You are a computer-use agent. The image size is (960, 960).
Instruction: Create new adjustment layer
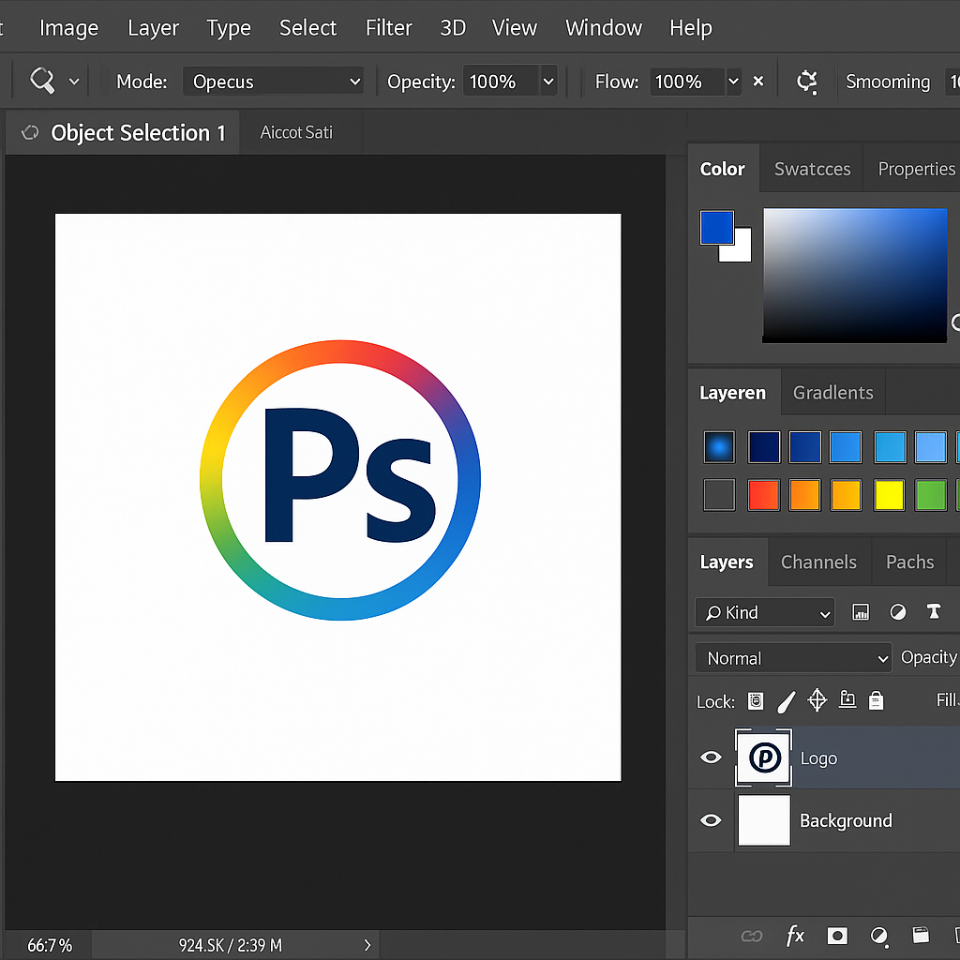click(x=879, y=936)
